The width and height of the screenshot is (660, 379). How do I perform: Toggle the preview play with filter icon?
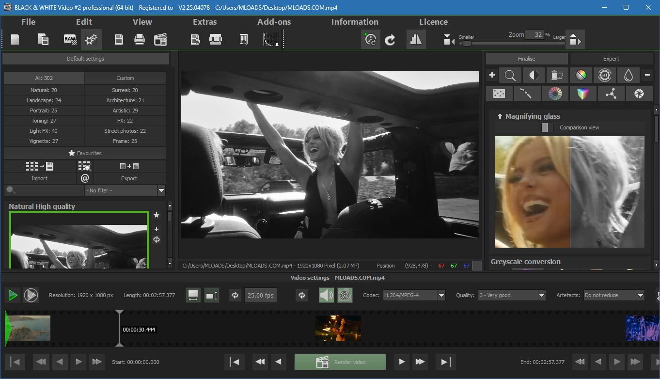(x=31, y=295)
